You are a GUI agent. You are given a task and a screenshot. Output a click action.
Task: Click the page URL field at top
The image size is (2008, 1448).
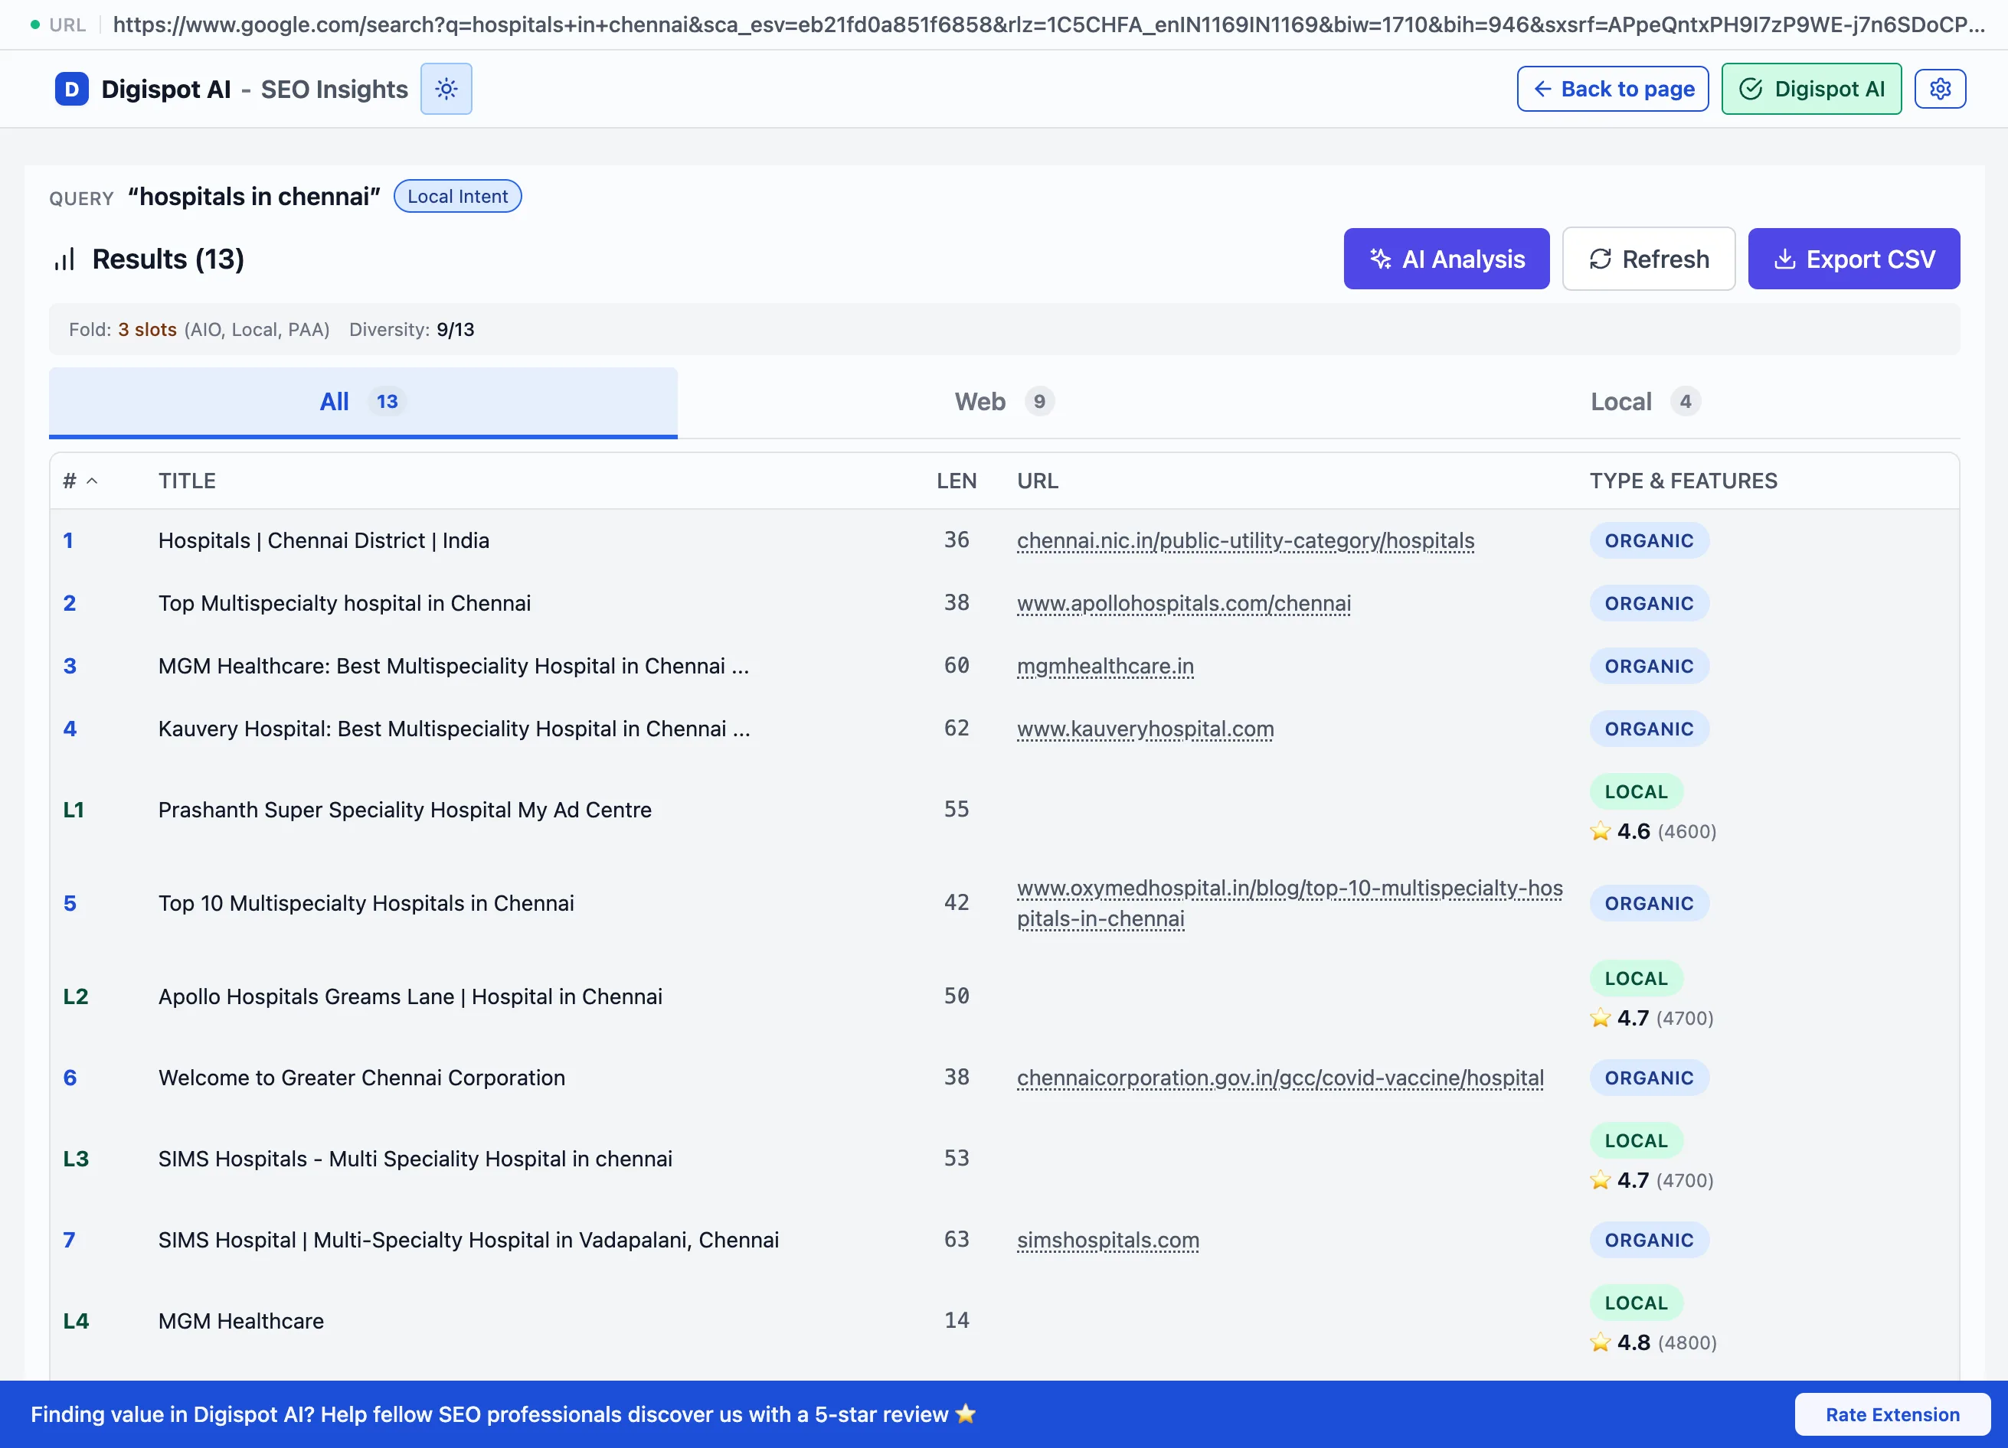[1048, 24]
